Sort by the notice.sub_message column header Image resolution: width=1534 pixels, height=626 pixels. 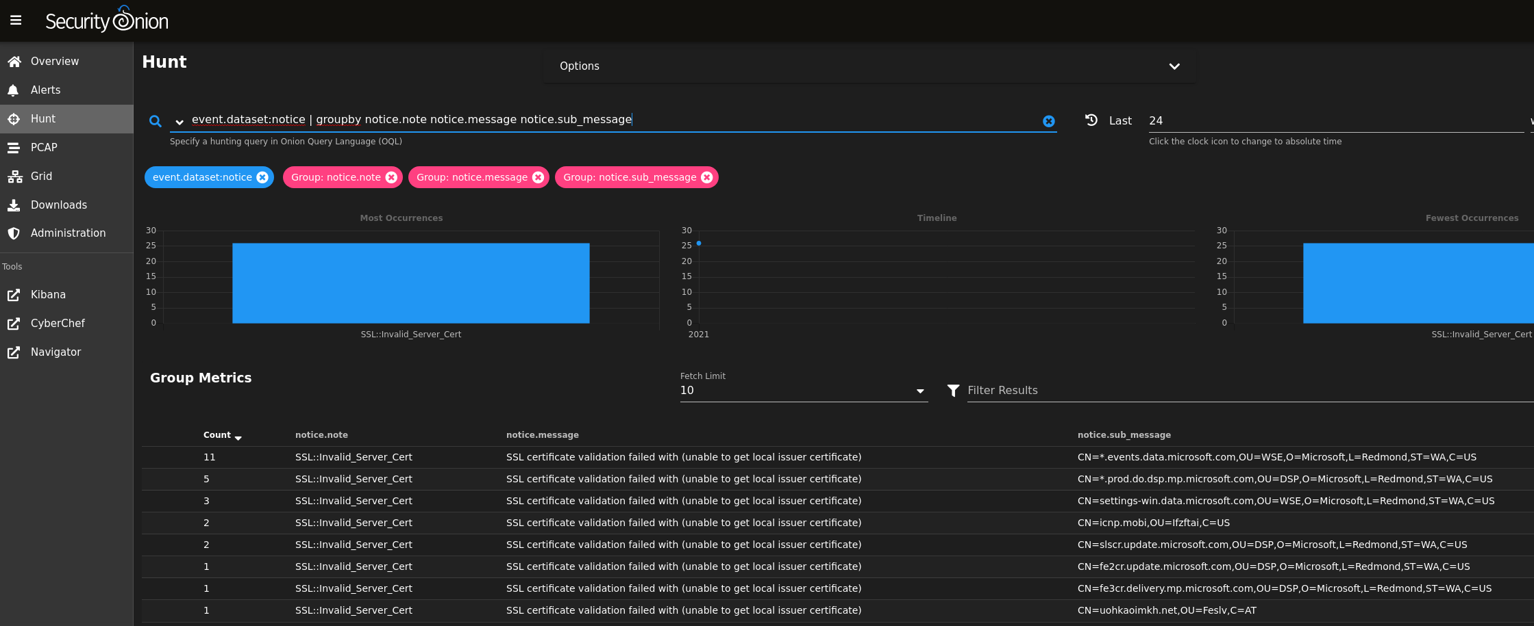[x=1124, y=435]
